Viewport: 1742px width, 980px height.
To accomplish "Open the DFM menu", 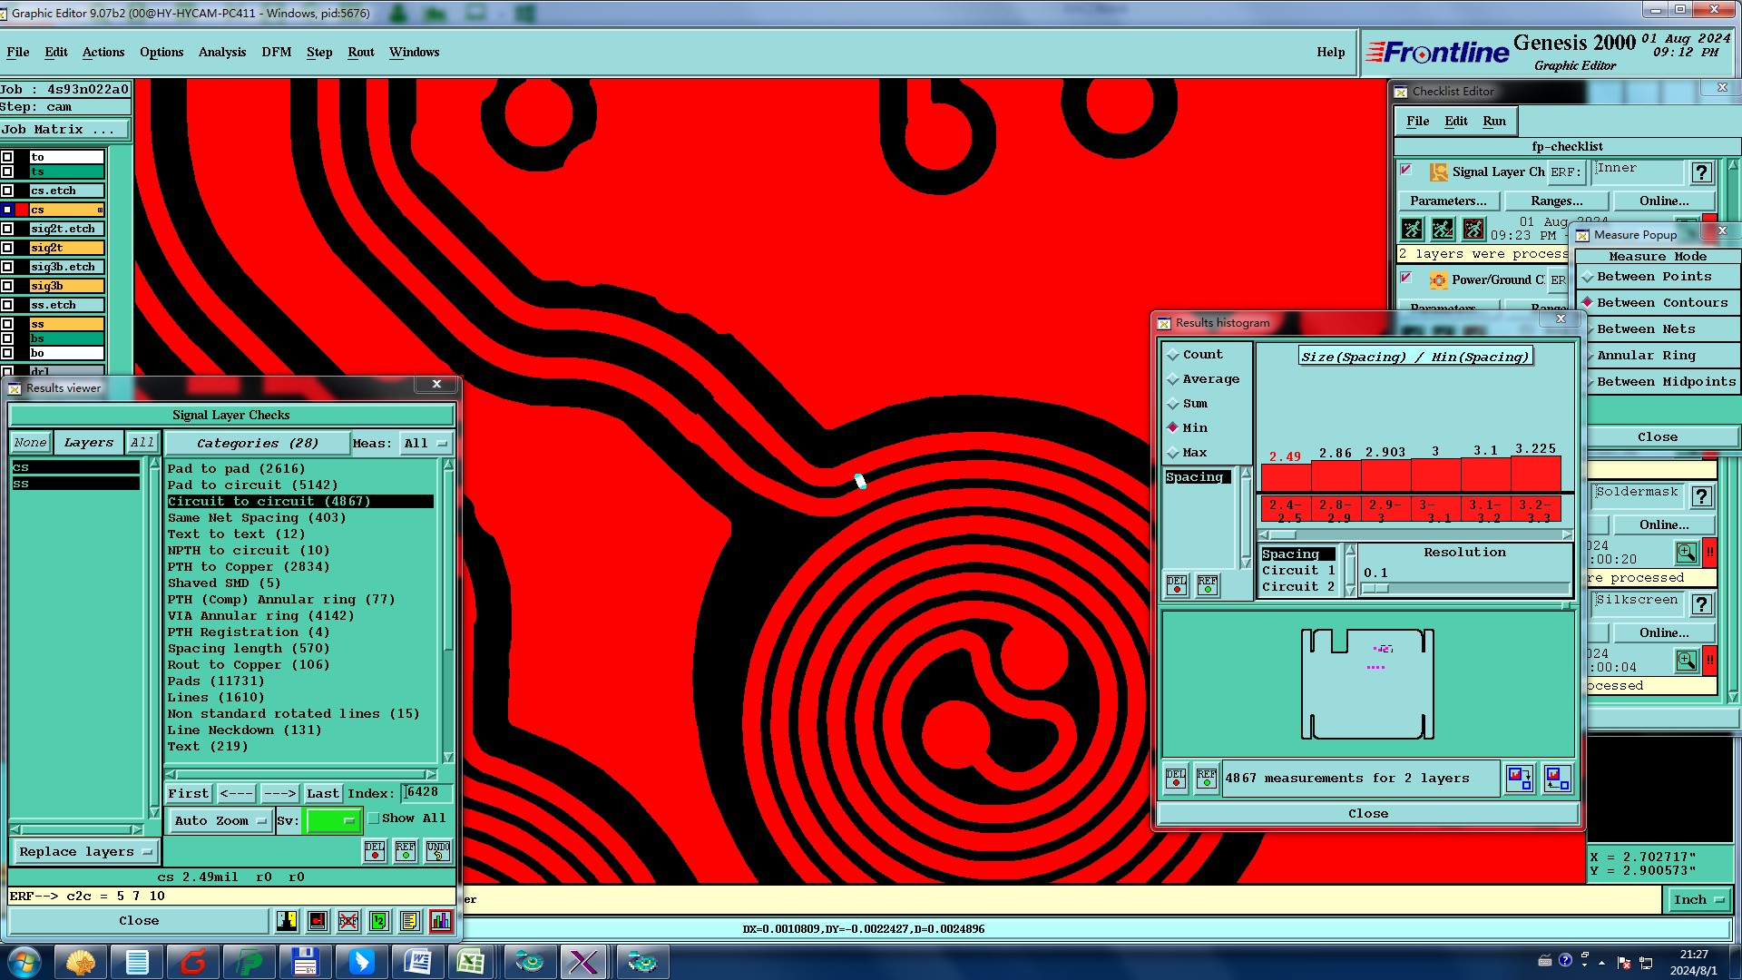I will point(276,53).
